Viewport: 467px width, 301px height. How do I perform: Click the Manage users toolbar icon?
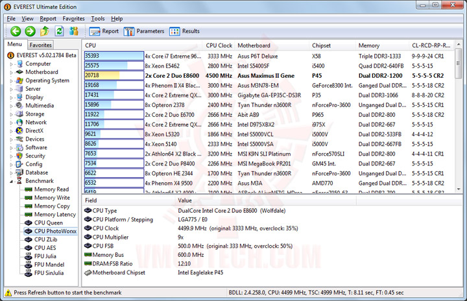[x=73, y=31]
